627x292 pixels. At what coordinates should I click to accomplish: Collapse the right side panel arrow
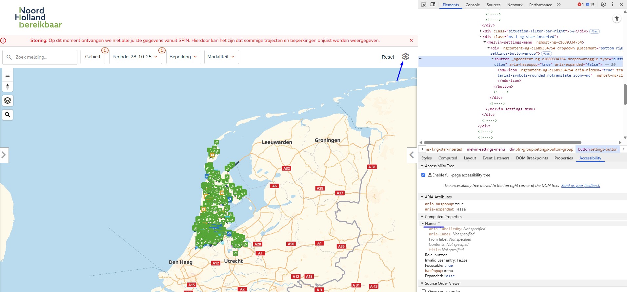[x=412, y=155]
